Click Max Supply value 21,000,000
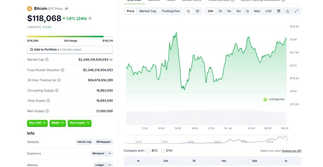 [x=104, y=111]
